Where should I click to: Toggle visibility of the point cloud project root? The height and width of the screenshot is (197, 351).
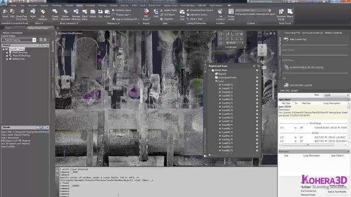(x=257, y=70)
